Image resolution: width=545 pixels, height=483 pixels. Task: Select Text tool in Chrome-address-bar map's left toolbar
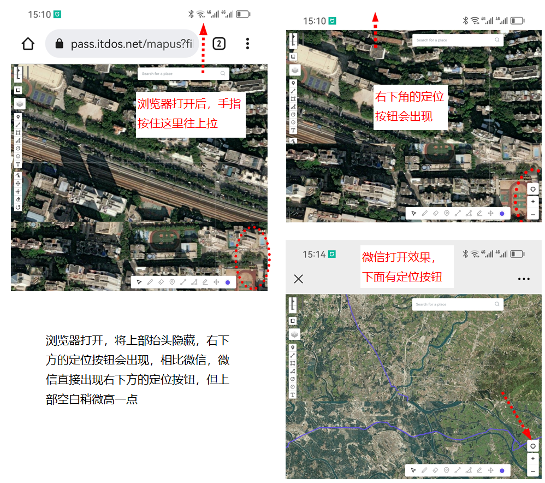18,164
